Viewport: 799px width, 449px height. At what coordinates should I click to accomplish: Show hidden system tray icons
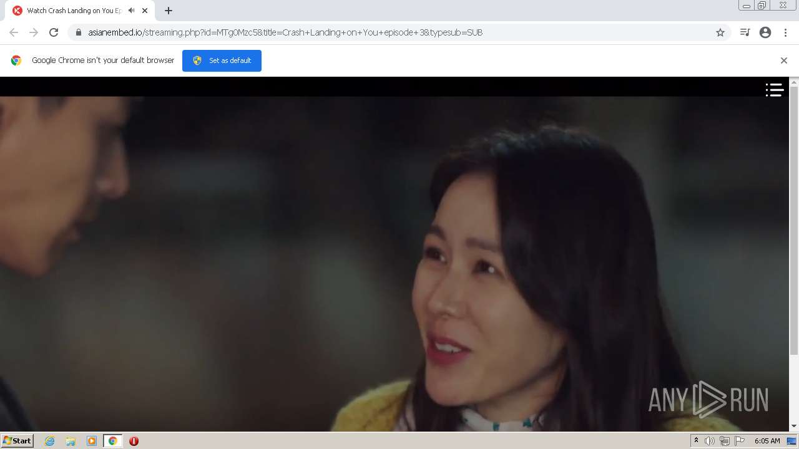696,441
